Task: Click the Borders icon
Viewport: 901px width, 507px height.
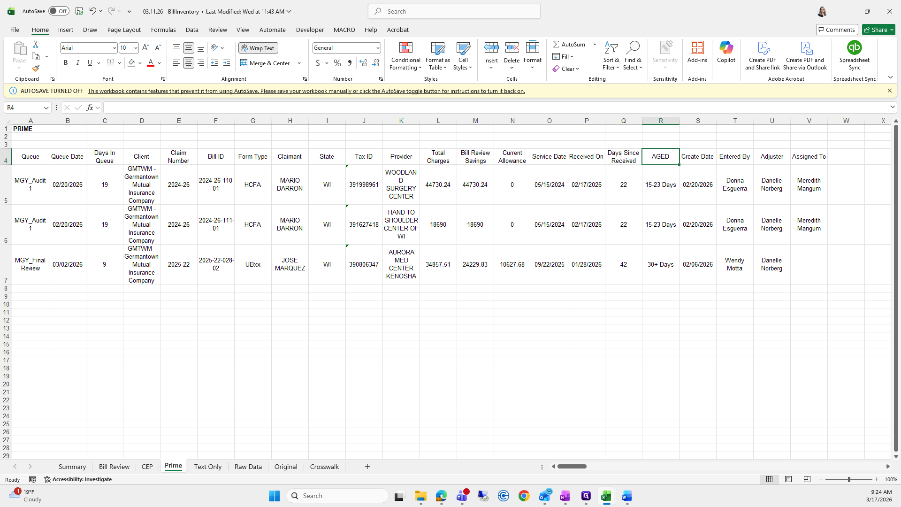Action: pyautogui.click(x=110, y=63)
